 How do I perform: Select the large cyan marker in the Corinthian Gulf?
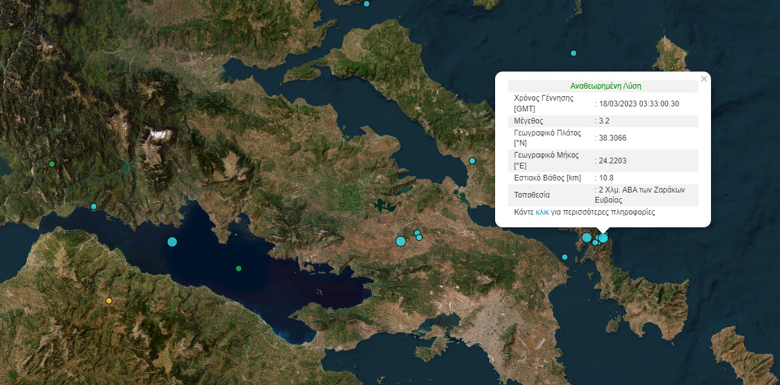[x=172, y=241]
